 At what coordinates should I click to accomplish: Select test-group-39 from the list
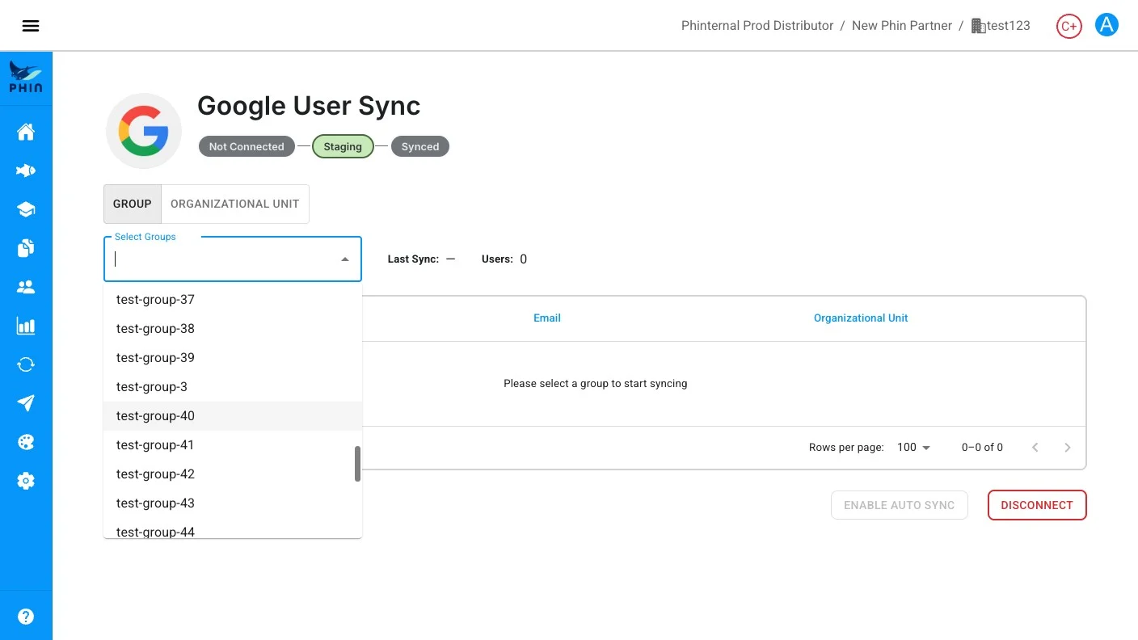(233, 358)
